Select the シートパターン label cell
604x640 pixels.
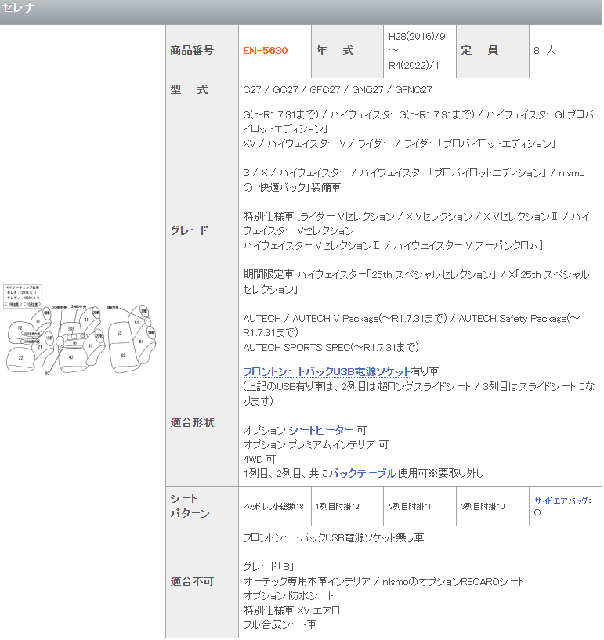coord(202,506)
